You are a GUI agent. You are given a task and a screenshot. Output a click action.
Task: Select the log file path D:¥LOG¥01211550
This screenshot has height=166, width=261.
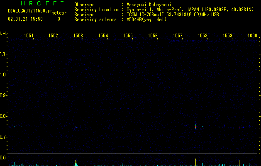(x=30, y=11)
